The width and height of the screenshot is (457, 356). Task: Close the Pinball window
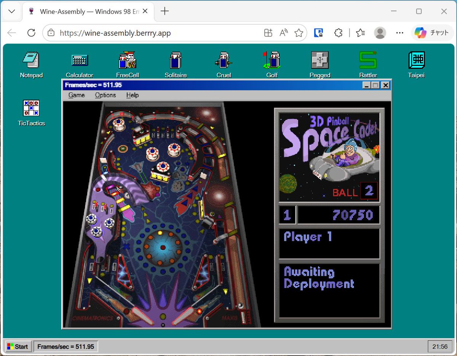tap(385, 85)
